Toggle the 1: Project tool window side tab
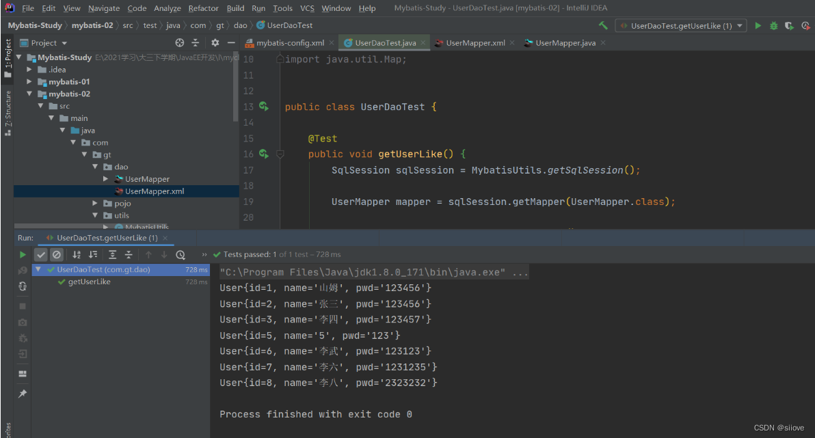Screen dimensions: 815x438 [8, 57]
